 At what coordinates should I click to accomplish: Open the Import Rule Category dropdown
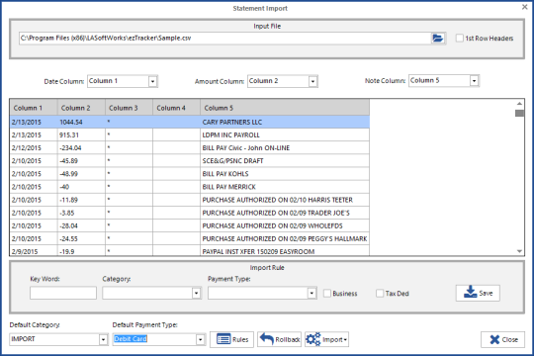pos(196,293)
